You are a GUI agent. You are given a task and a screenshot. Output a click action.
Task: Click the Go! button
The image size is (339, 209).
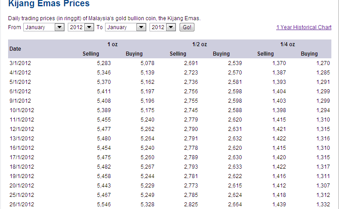tap(187, 27)
